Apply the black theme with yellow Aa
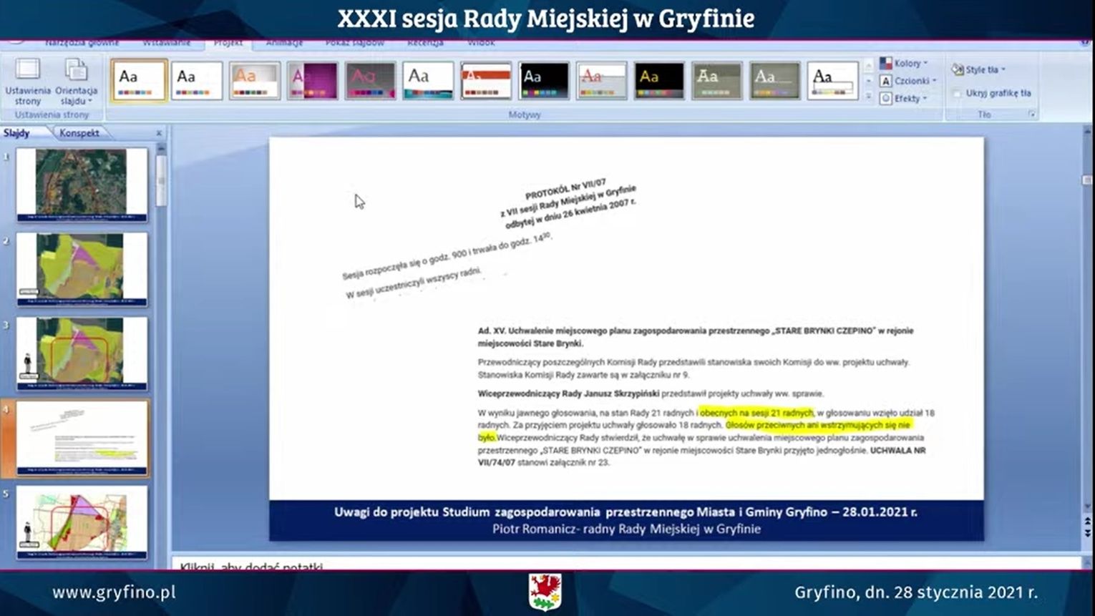 pos(658,80)
